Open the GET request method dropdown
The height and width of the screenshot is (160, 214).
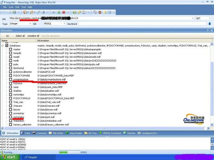point(203,18)
